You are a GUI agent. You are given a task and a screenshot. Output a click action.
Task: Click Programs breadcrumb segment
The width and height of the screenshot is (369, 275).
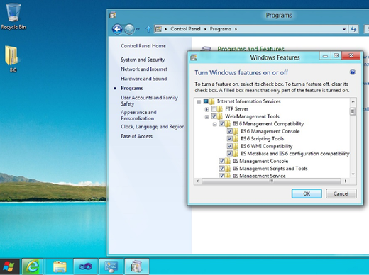pyautogui.click(x=220, y=29)
